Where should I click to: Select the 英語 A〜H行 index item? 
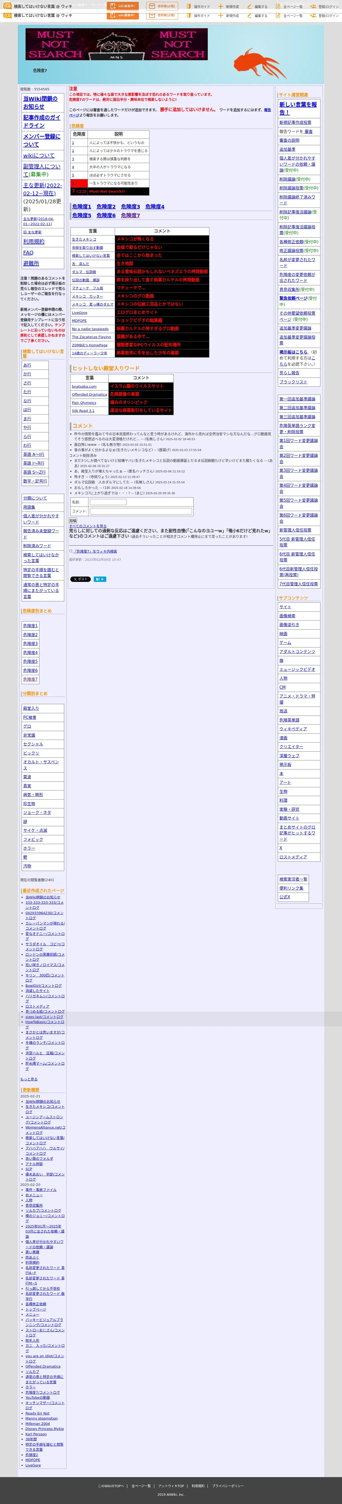(x=33, y=454)
